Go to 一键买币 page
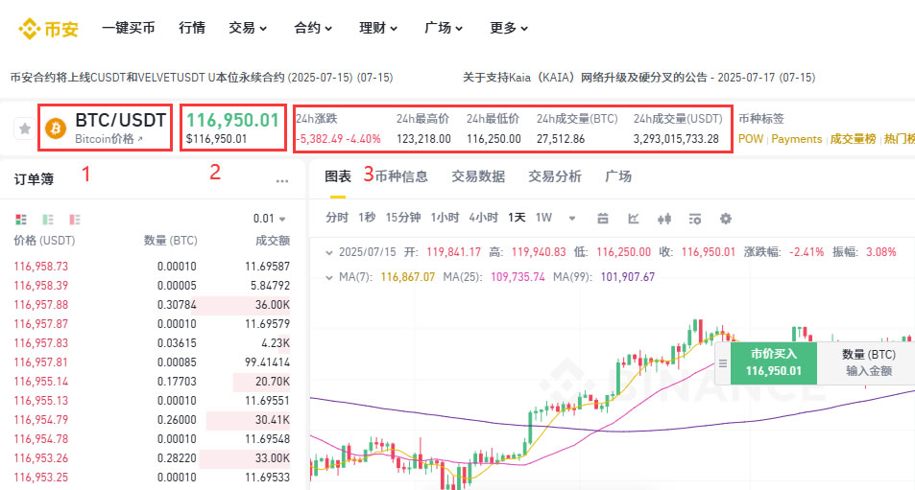915x490 pixels. (x=129, y=28)
